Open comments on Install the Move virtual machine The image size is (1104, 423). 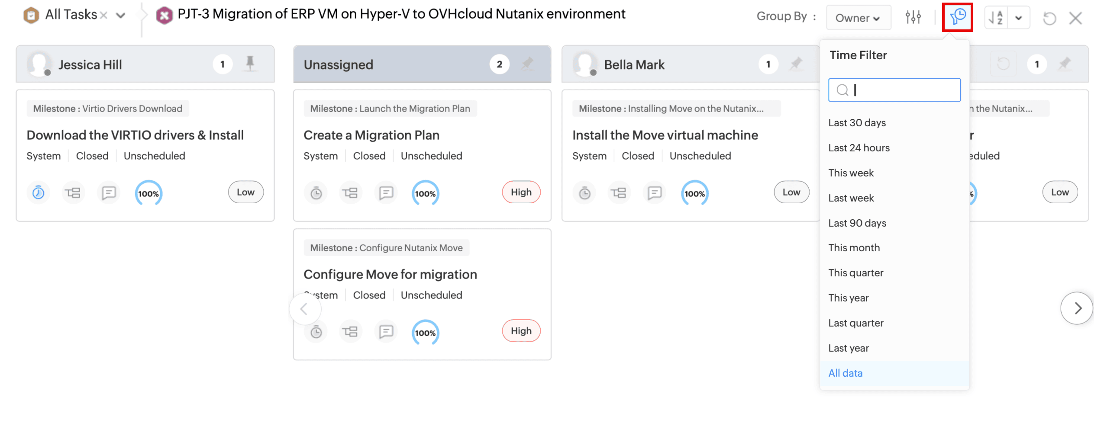[654, 192]
